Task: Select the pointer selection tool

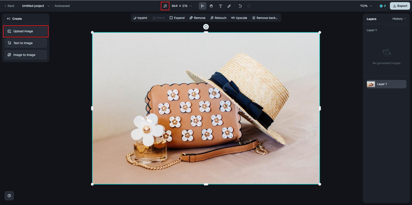Action: pyautogui.click(x=202, y=6)
